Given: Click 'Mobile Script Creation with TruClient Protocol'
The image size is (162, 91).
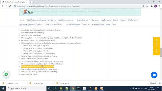Looking at the screenshot, I should [x=39, y=53].
